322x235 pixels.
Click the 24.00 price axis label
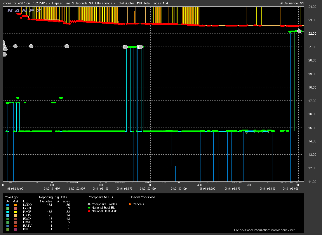[312, 7]
